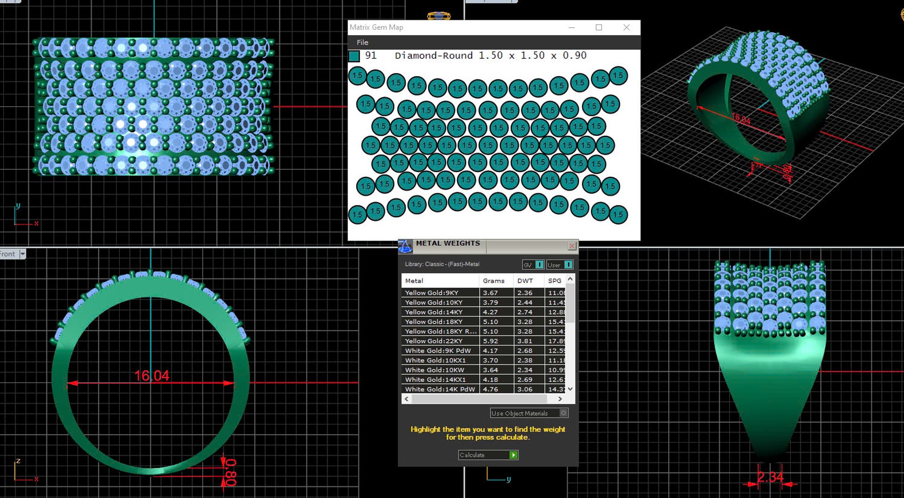Select the Yellow Gold:18KY R... row
904x498 pixels.
[x=484, y=331]
